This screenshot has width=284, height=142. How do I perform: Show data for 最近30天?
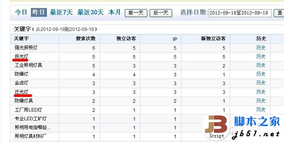click(90, 13)
